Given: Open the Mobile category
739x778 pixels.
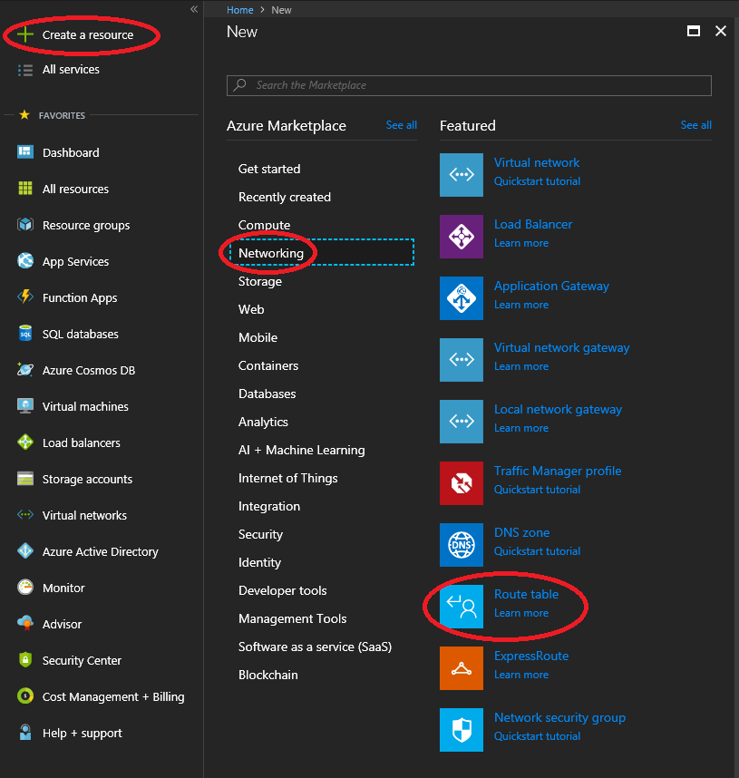Looking at the screenshot, I should 258,337.
